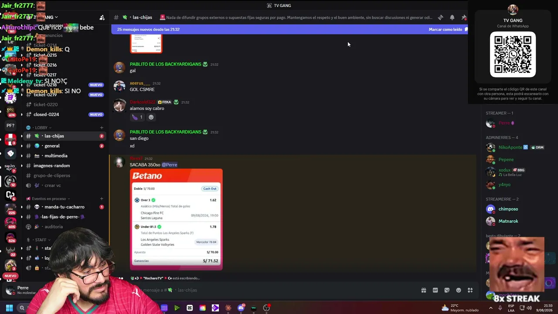Open the WhatsApp channel QR code
This screenshot has height=314, width=558.
coord(513,55)
